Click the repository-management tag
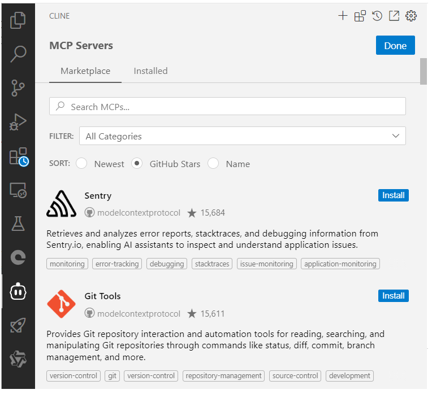The height and width of the screenshot is (394, 432). click(x=223, y=375)
